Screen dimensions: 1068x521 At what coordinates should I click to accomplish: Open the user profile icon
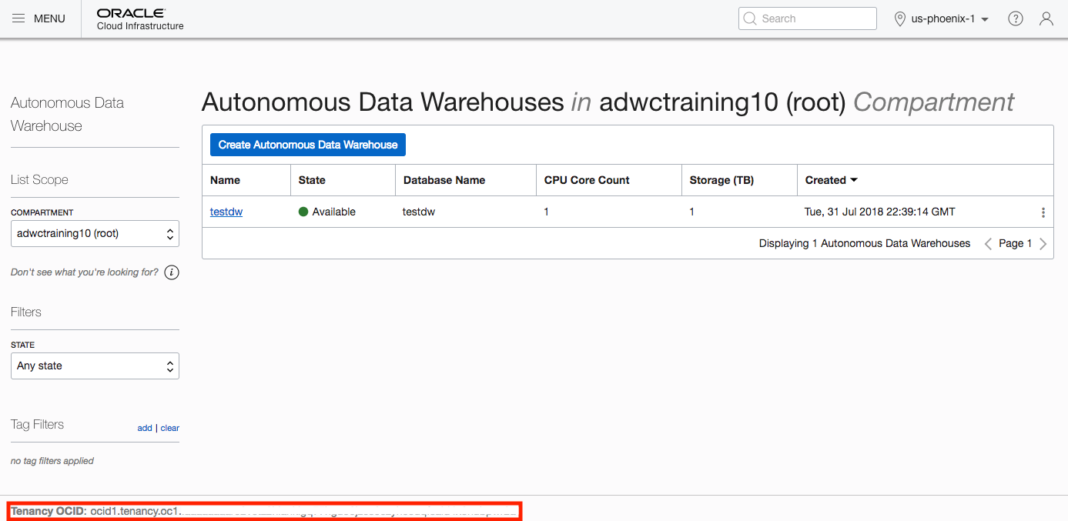click(x=1046, y=18)
